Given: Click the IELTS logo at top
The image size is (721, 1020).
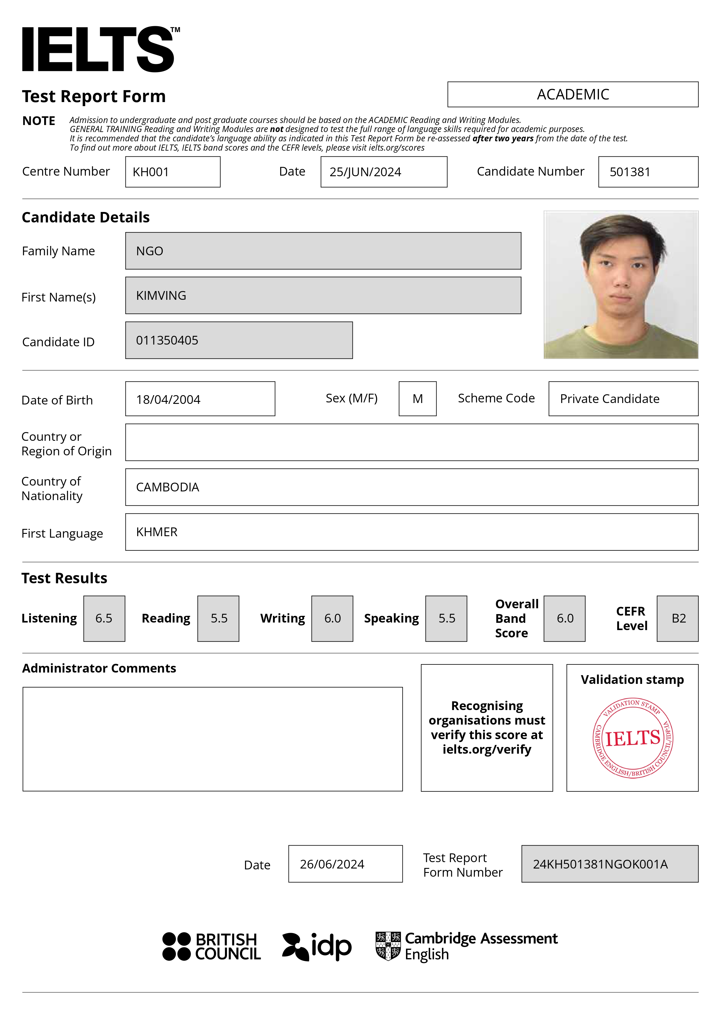Looking at the screenshot, I should tap(100, 49).
